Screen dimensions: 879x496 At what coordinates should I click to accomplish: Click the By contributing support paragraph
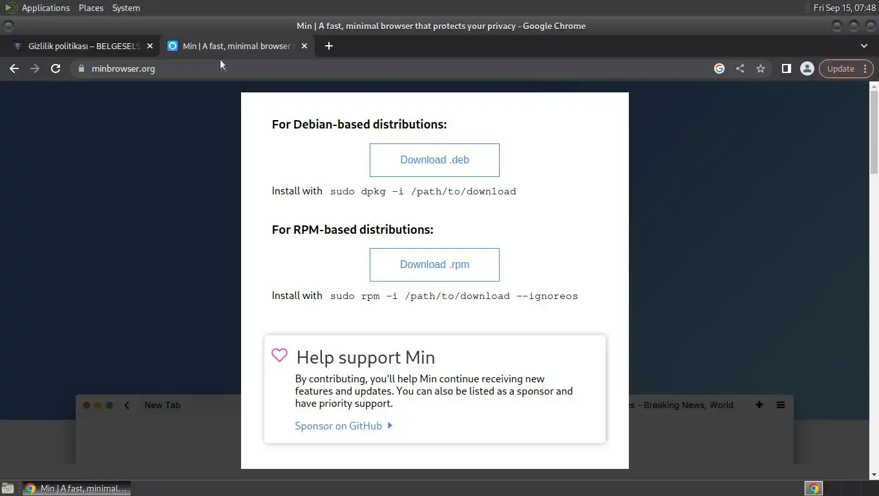coord(434,391)
